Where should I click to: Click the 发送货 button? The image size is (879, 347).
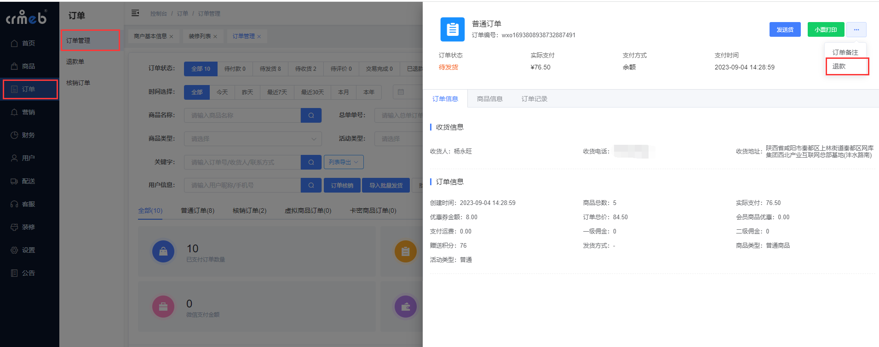tap(785, 30)
